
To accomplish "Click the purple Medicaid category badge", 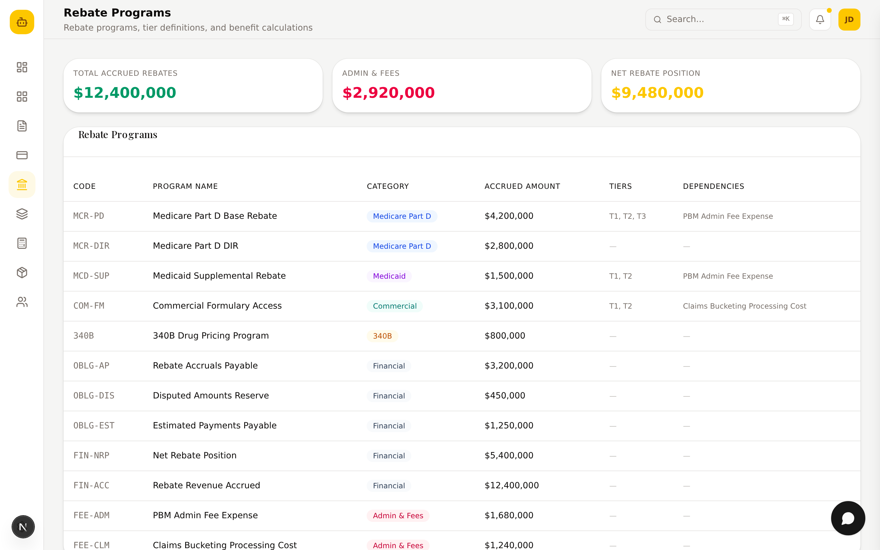I will click(389, 276).
